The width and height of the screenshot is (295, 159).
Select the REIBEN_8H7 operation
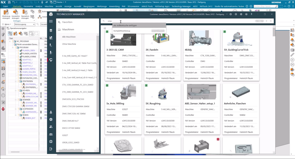(x=30, y=118)
